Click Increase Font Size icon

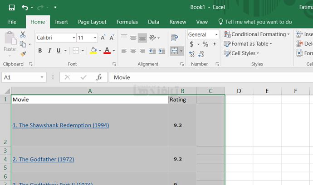pos(103,38)
